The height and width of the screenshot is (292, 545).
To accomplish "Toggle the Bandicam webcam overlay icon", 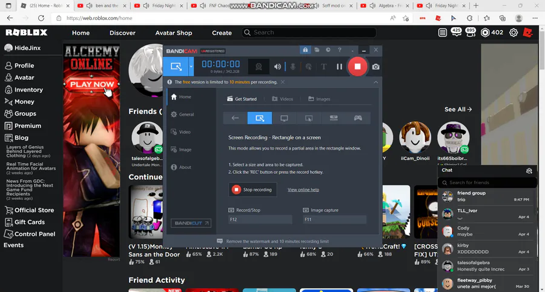I will coord(259,67).
